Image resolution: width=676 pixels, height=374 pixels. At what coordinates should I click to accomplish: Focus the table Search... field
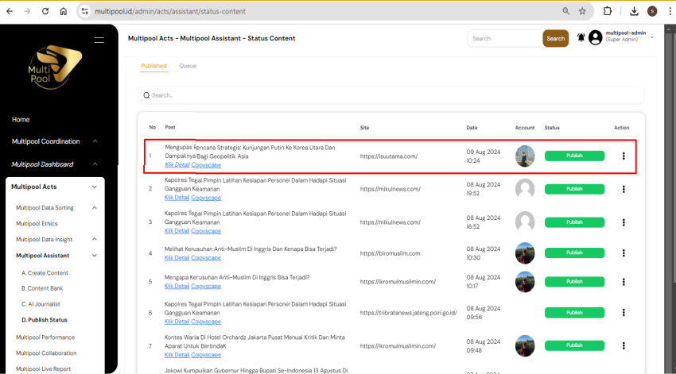click(391, 95)
